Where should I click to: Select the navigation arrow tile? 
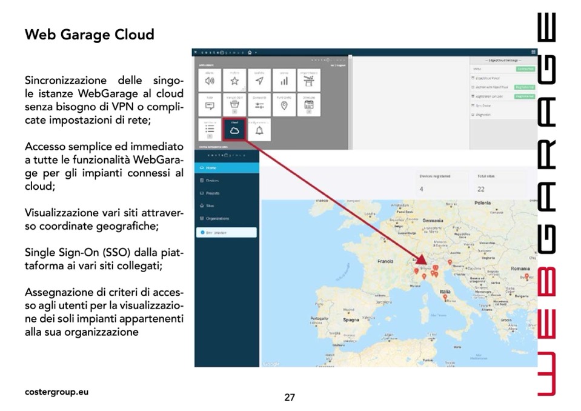click(259, 80)
